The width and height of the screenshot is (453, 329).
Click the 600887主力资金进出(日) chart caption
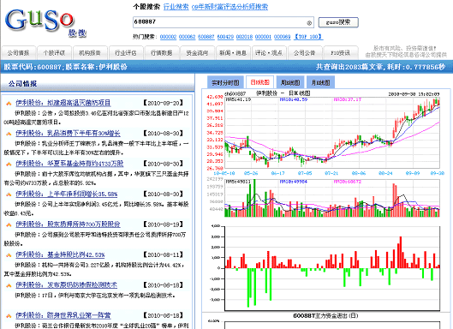[325, 315]
